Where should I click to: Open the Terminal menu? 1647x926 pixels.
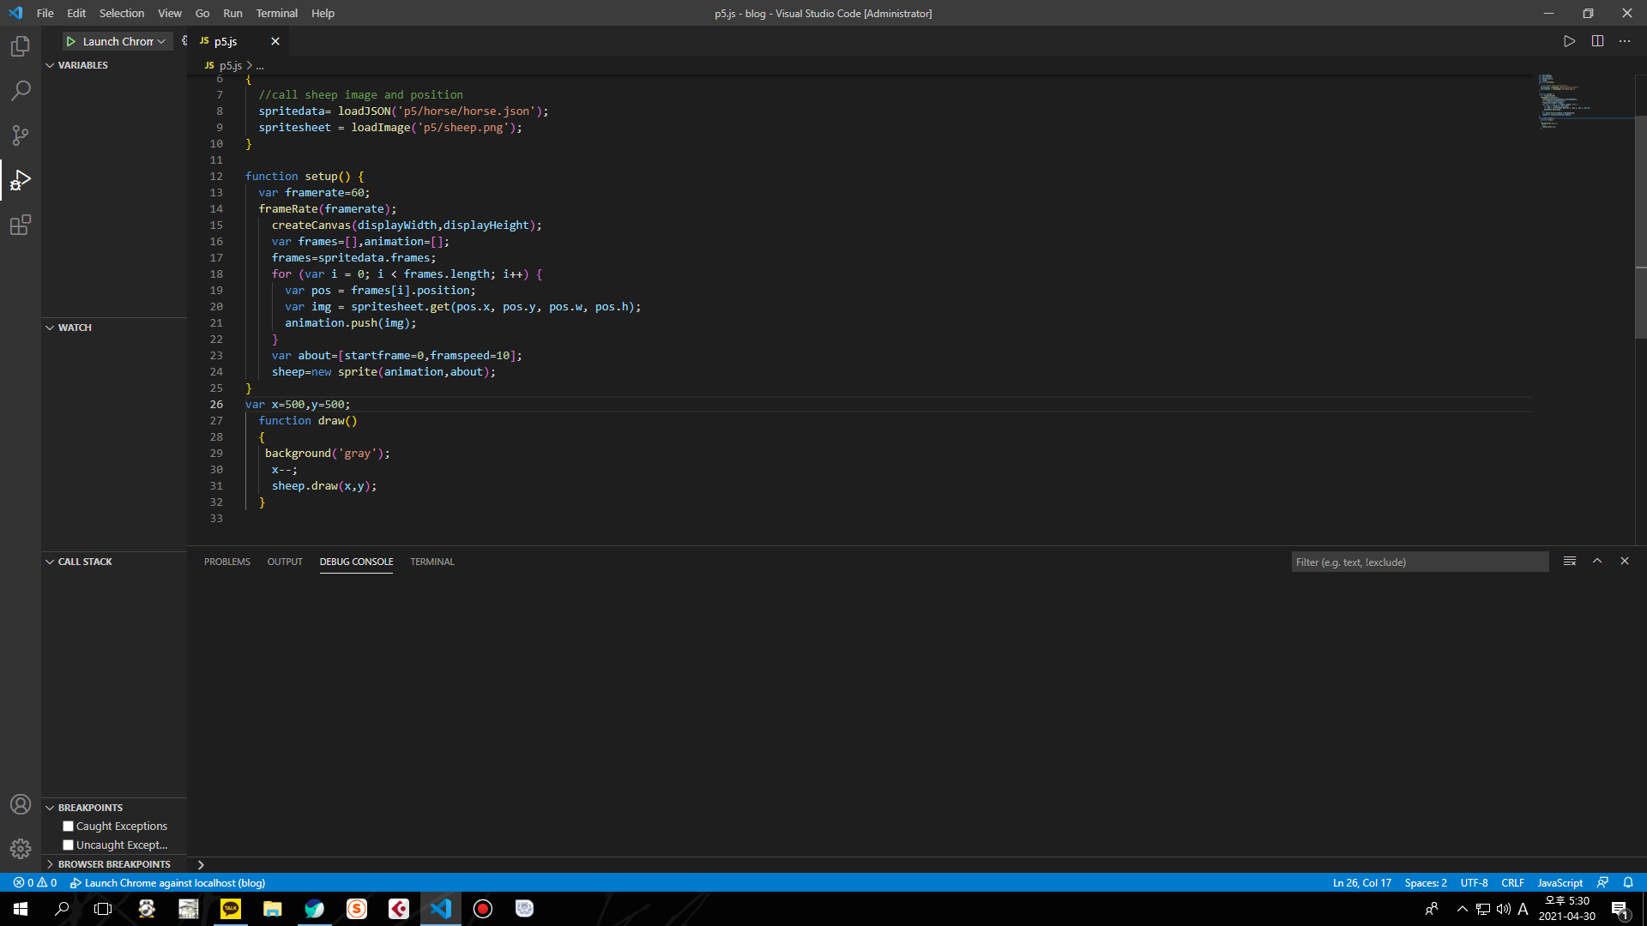click(276, 13)
